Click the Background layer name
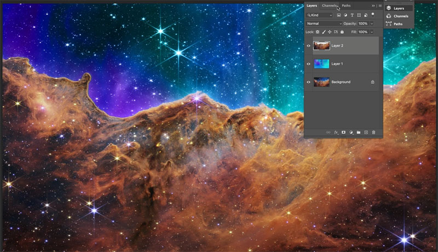Viewport: 438px width, 252px height. [341, 82]
